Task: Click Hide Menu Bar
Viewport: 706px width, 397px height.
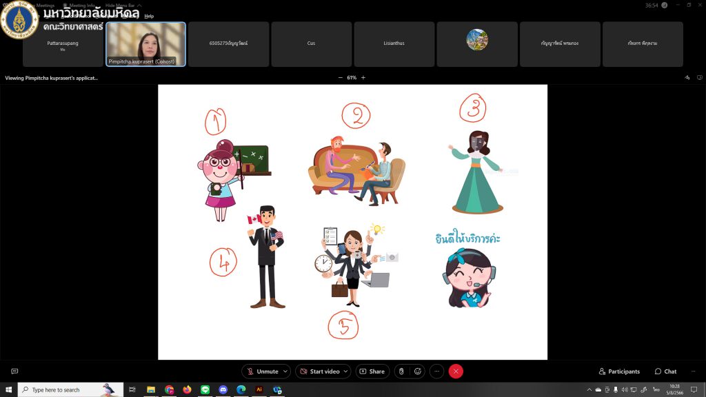Action: point(120,6)
